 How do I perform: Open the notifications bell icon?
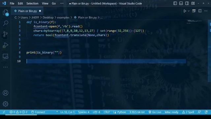[206, 112]
